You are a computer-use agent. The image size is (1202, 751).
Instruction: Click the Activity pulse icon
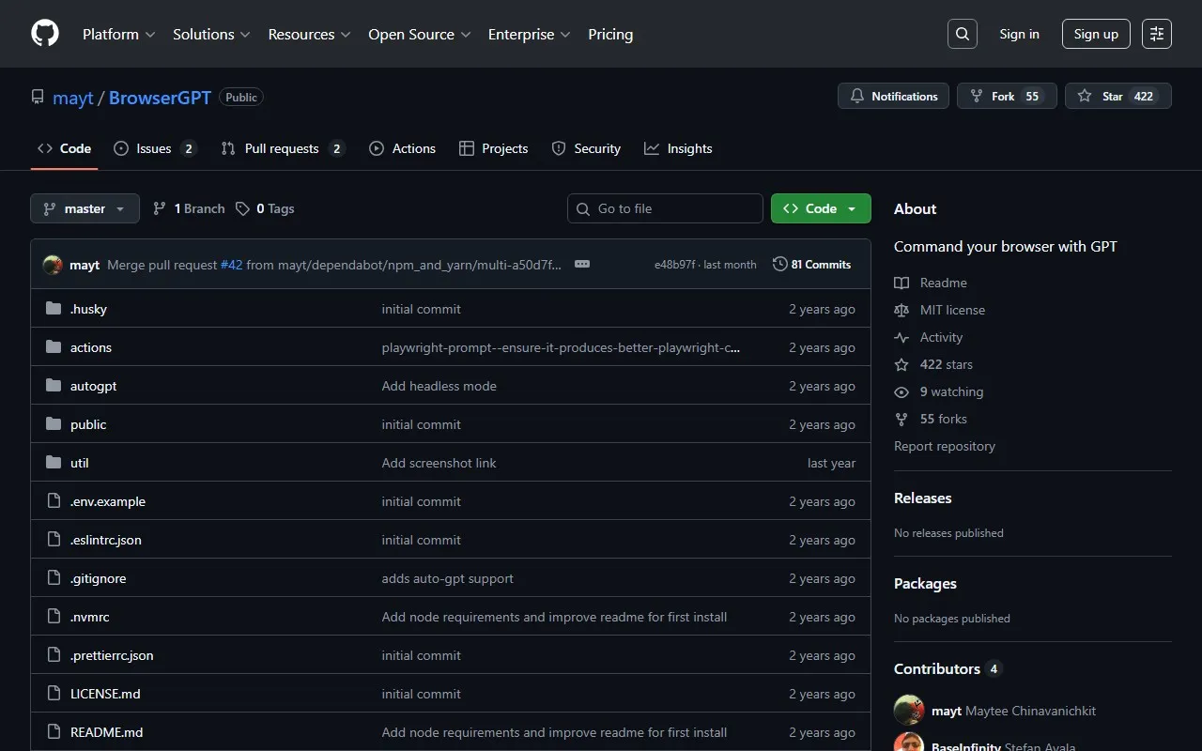pyautogui.click(x=901, y=337)
